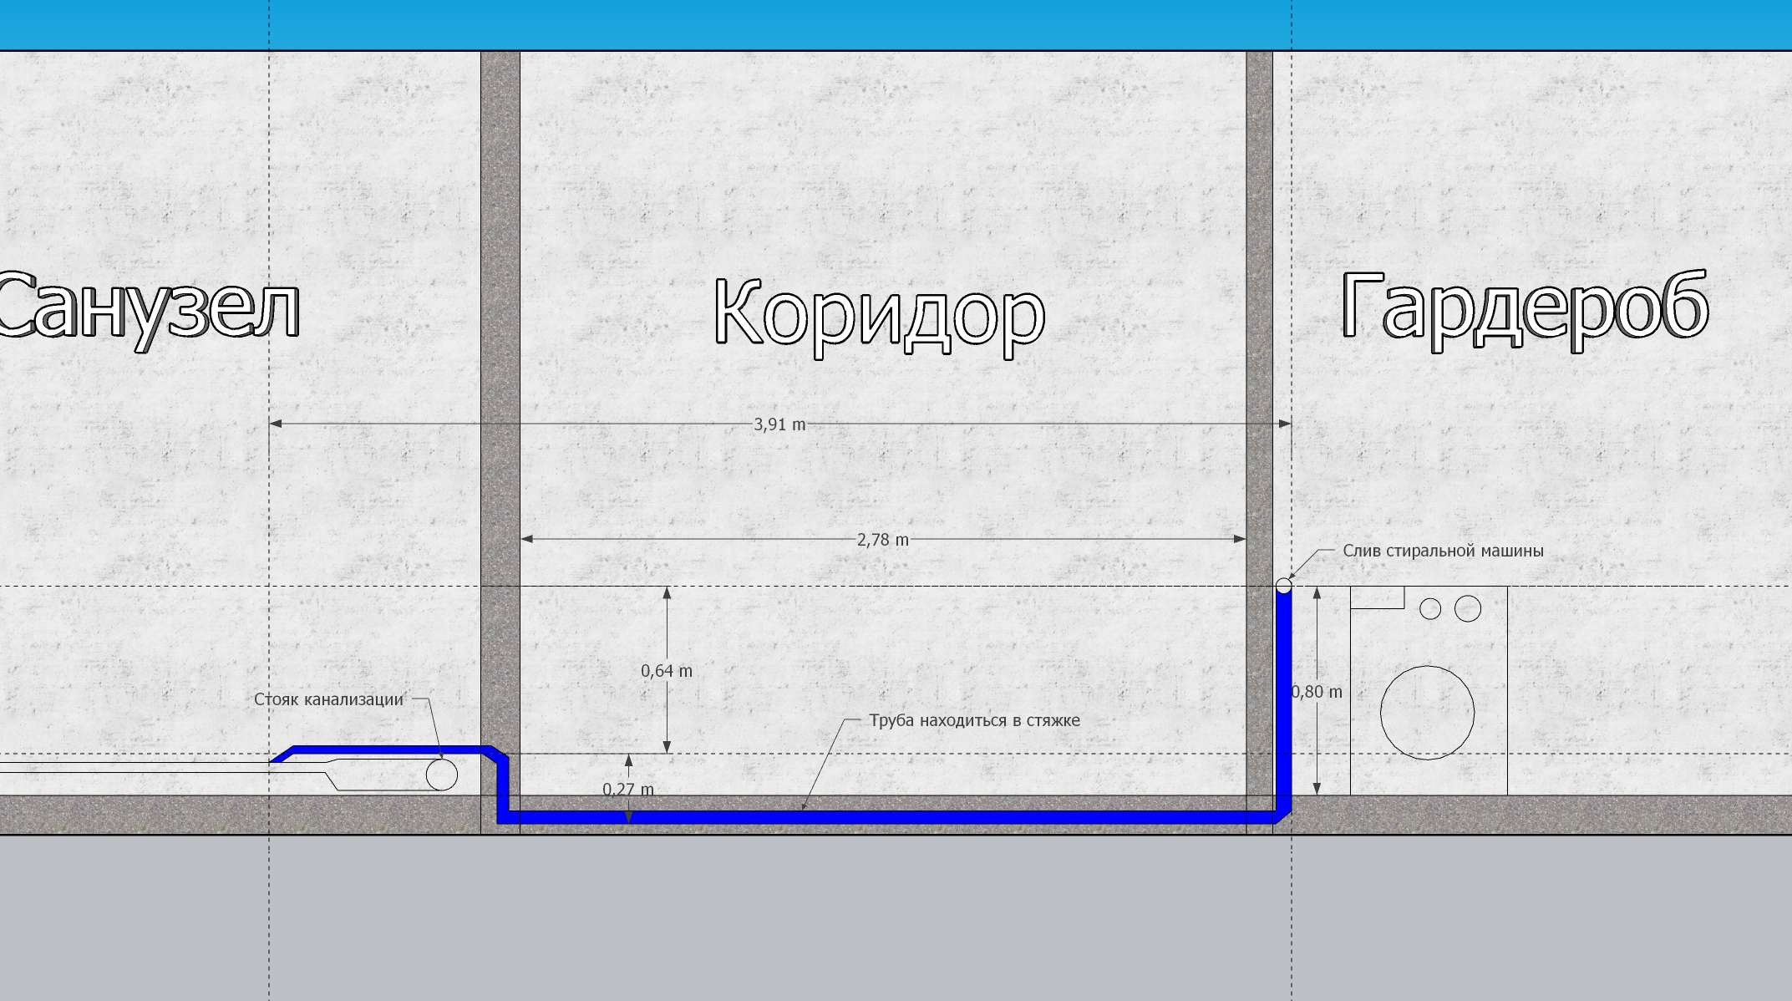Image resolution: width=1792 pixels, height=1001 pixels.
Task: Select the 'Санузел' room label
Action: (x=149, y=310)
